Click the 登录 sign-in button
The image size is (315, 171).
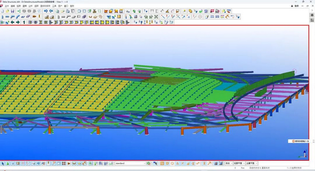click(295, 6)
